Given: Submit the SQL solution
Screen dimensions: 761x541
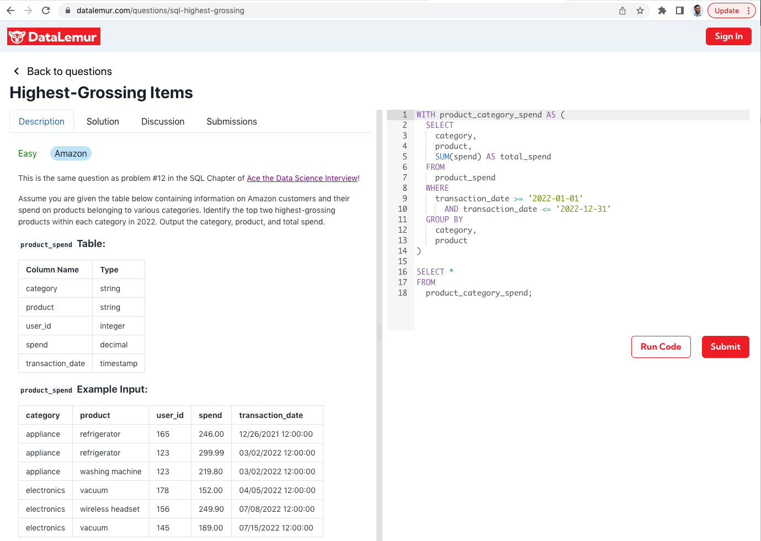Looking at the screenshot, I should click(x=726, y=347).
